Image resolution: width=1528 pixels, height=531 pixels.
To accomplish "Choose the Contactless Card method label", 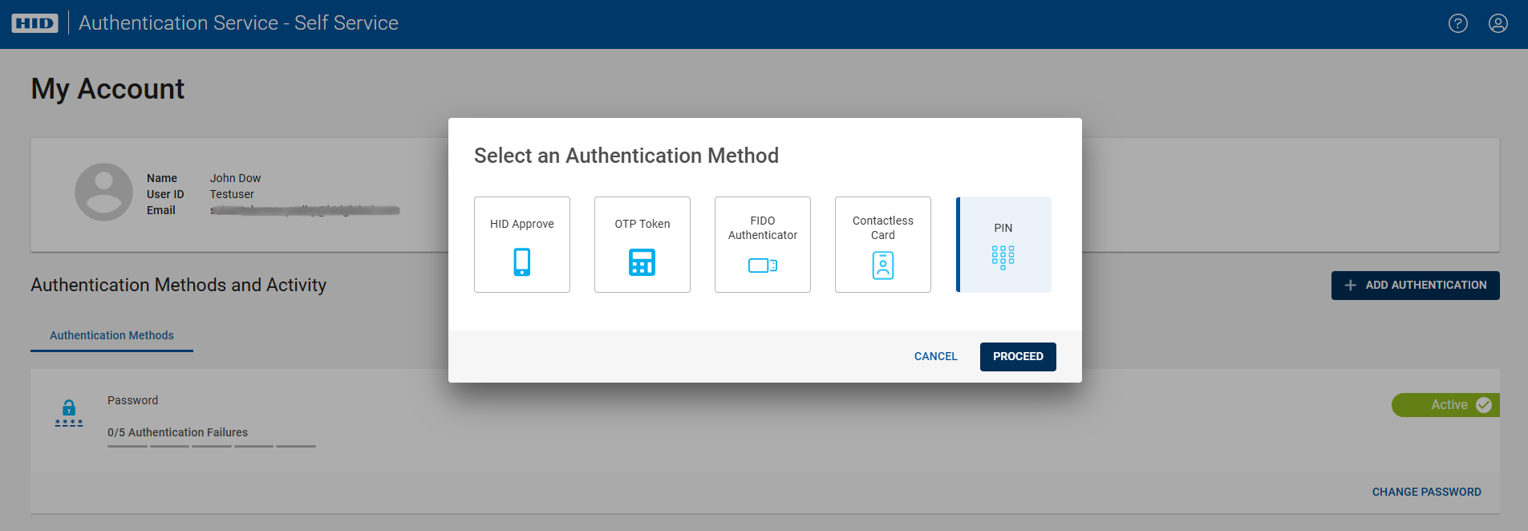I will pos(883,228).
